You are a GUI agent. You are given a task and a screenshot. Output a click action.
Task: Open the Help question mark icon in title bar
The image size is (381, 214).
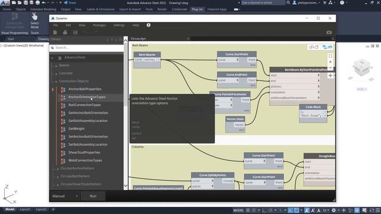click(x=342, y=2)
